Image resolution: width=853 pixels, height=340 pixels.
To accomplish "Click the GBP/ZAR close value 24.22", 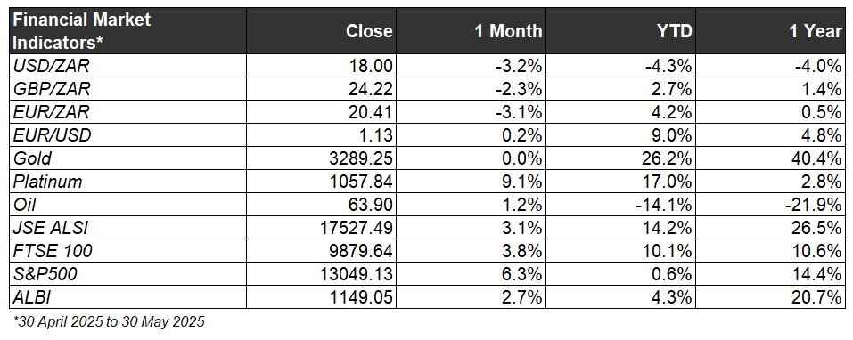I will click(x=370, y=89).
